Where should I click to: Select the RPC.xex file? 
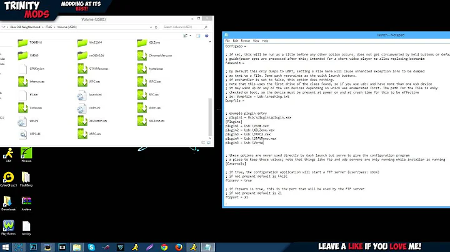point(148,95)
